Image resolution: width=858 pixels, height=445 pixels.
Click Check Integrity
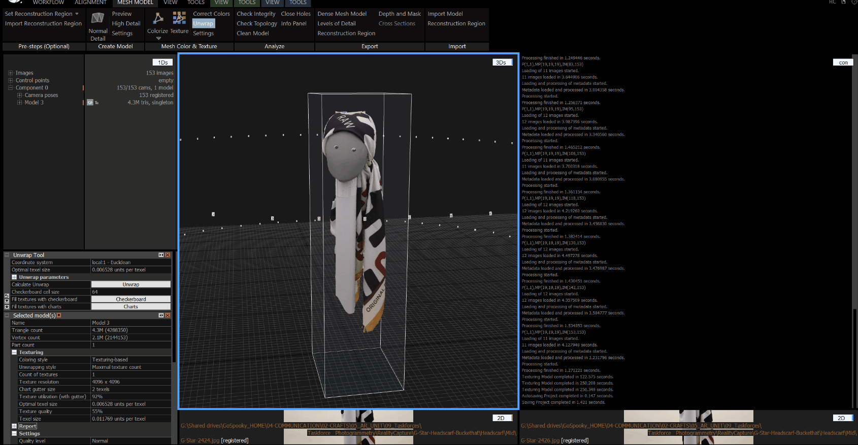(x=256, y=14)
